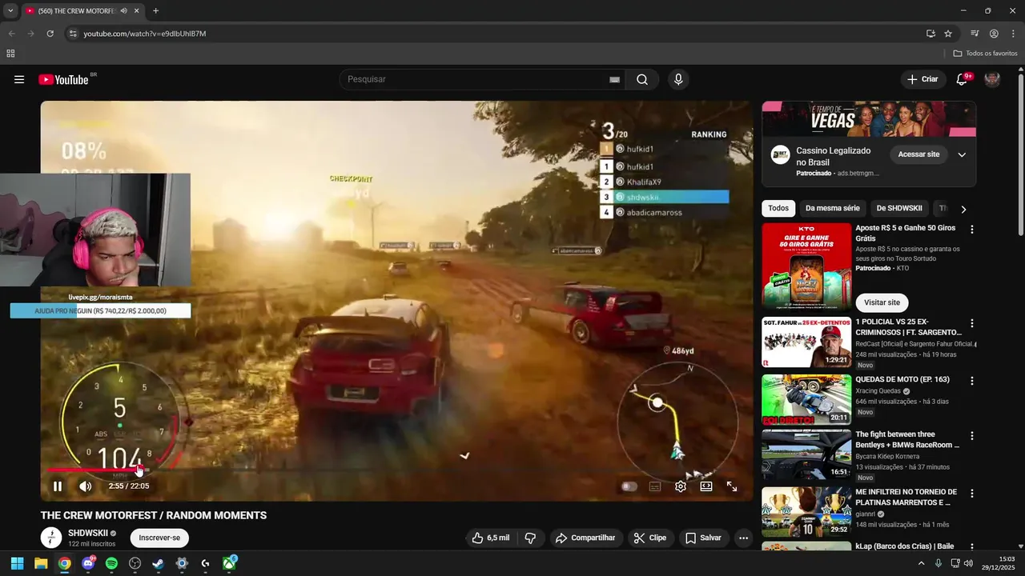The image size is (1025, 576).
Task: Open options for QUEDAS DE MOTO video
Action: click(972, 382)
